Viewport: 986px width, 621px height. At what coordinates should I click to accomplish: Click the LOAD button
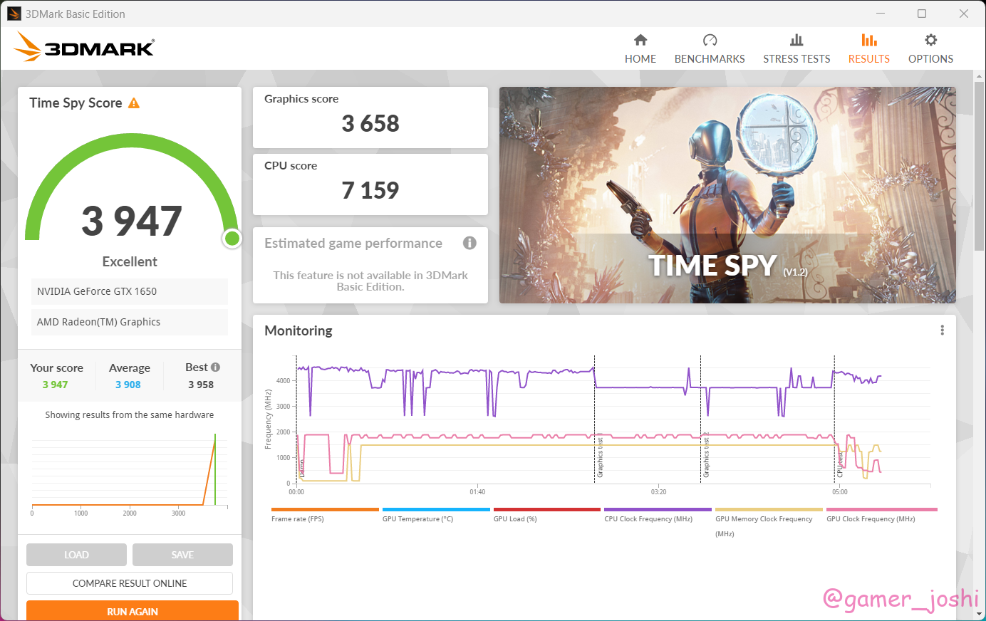(76, 555)
